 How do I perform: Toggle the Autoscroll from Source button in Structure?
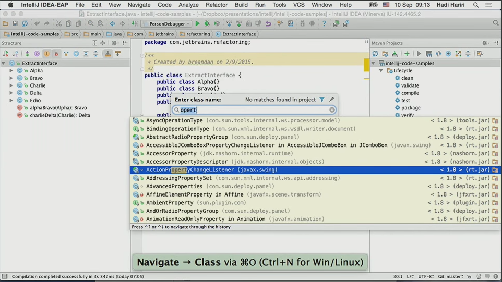click(x=118, y=54)
